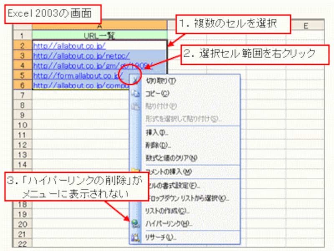This screenshot has height=251, width=334.
Task: Select row 5 header
Action: 23,75
